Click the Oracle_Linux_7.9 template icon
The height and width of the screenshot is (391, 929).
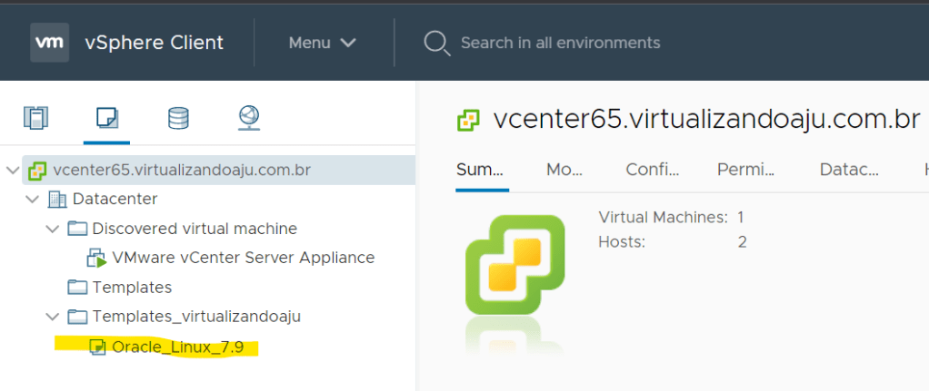[x=98, y=346]
